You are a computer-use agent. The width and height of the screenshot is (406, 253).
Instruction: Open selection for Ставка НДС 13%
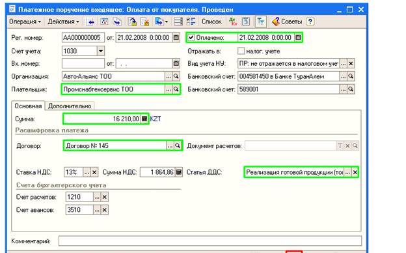point(87,172)
